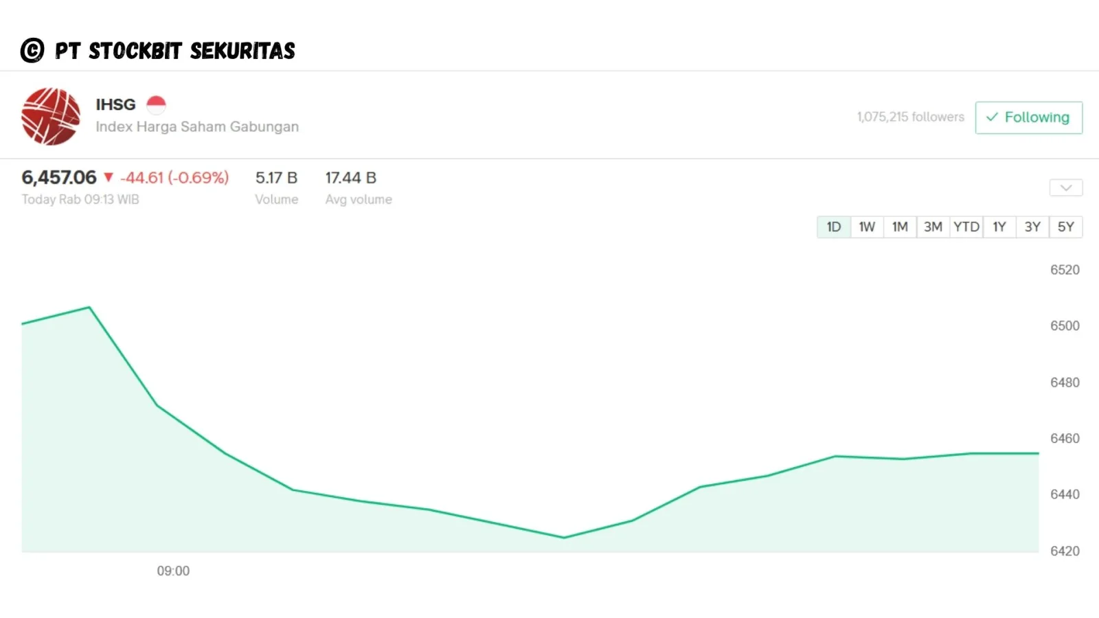The width and height of the screenshot is (1099, 618).
Task: Select the YTD range tab
Action: coord(966,227)
